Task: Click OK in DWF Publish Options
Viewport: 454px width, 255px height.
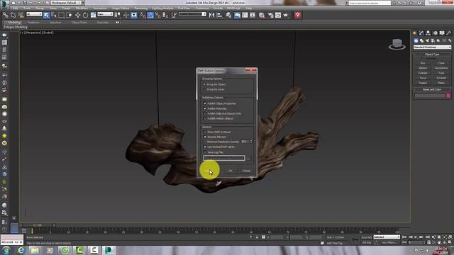Action: click(x=231, y=171)
